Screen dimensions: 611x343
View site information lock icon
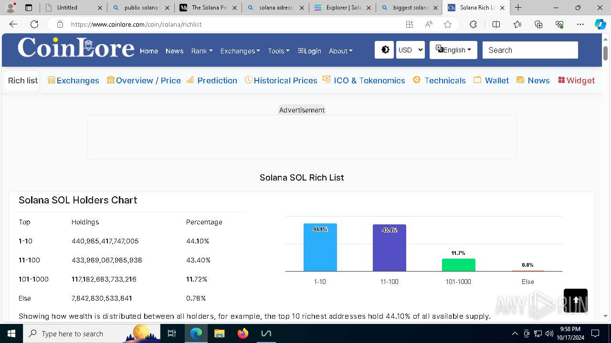coord(60,24)
